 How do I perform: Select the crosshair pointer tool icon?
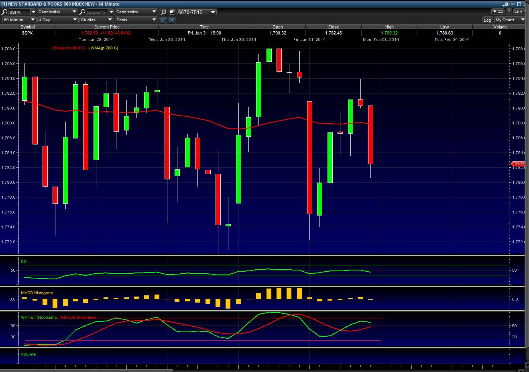pos(171,12)
